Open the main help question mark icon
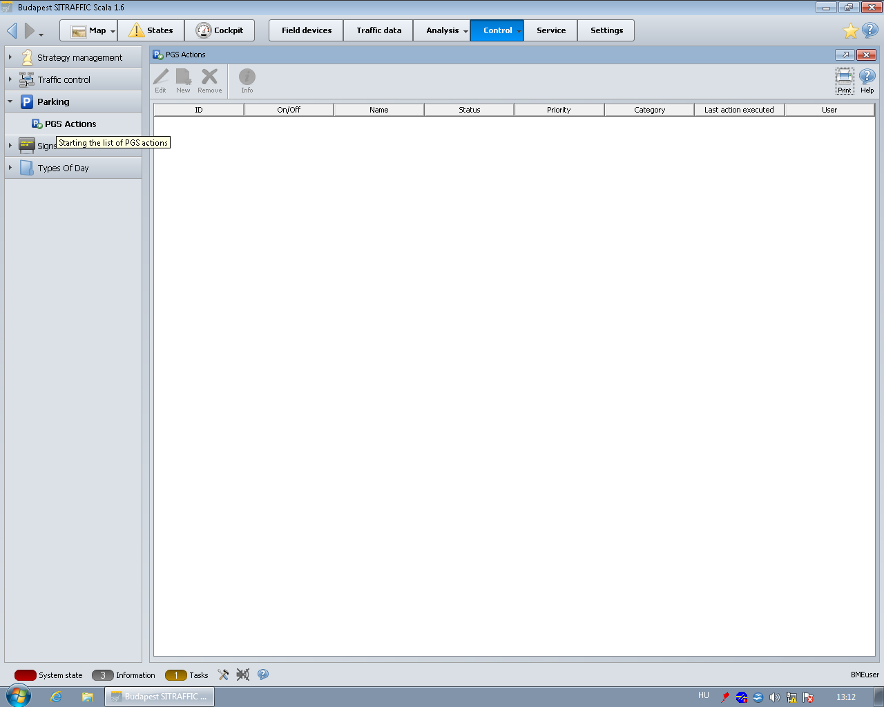The width and height of the screenshot is (884, 707). tap(870, 30)
